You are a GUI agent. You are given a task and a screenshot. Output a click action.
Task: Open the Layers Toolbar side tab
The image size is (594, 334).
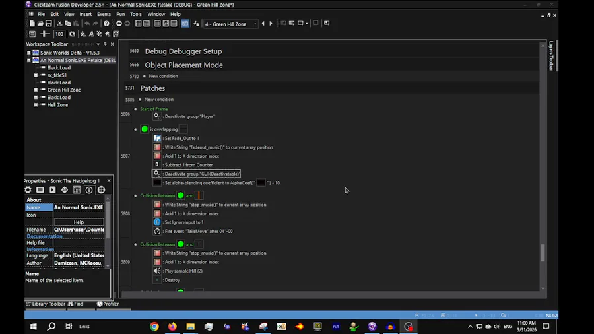(x=551, y=55)
